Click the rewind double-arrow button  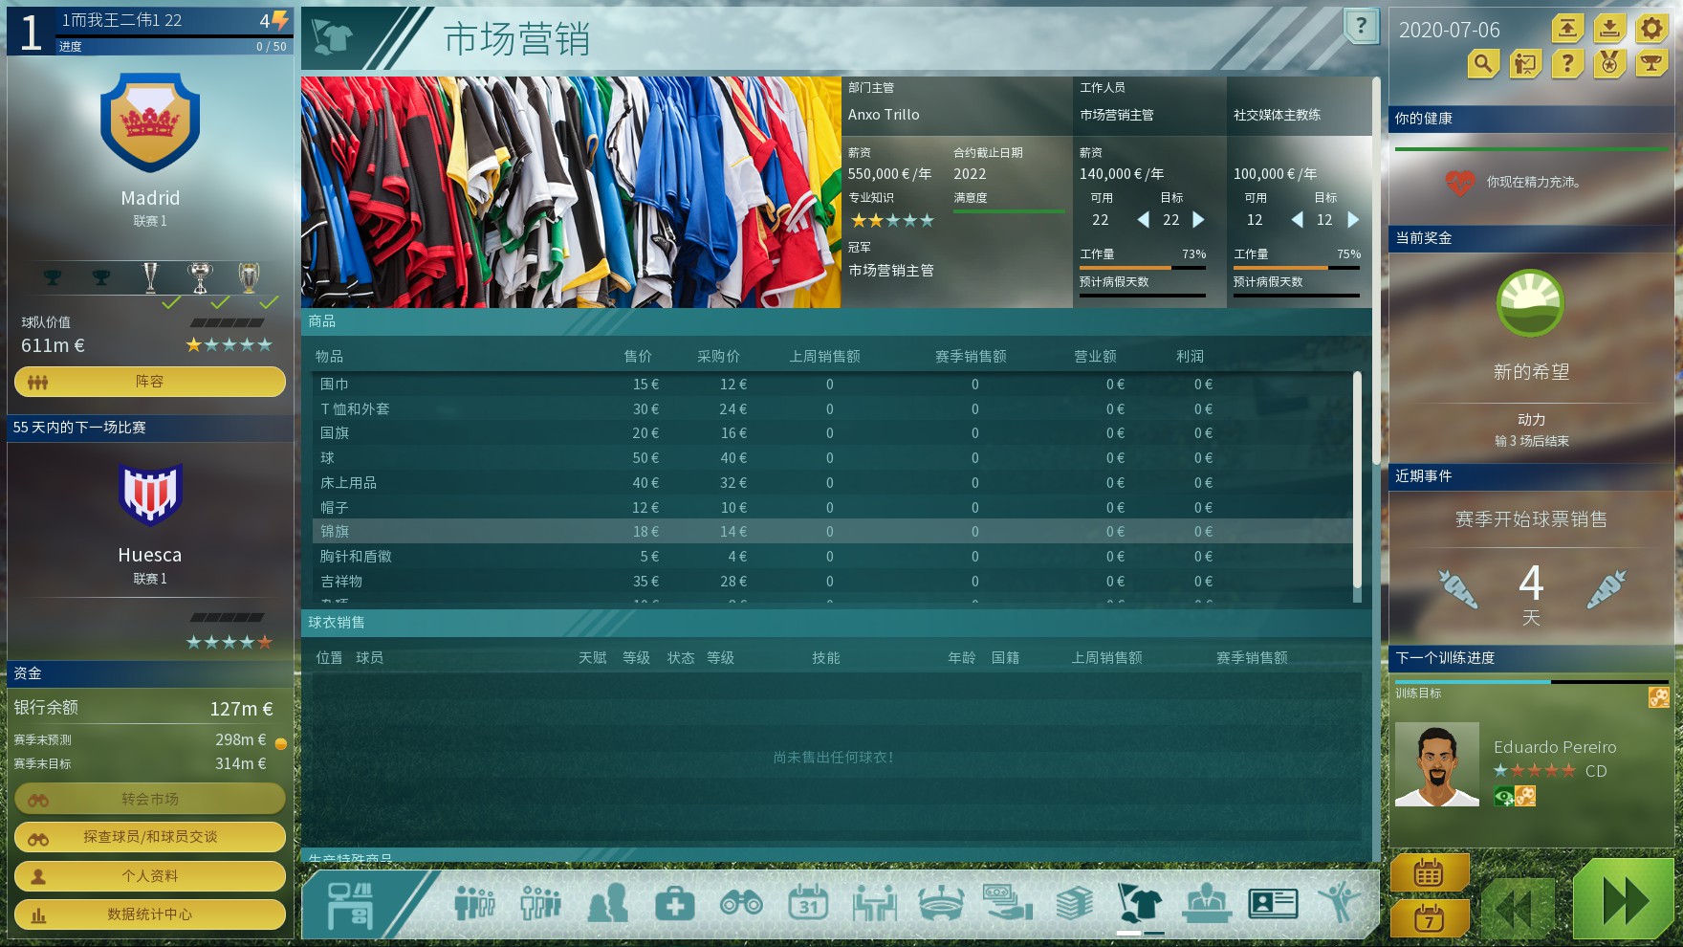[1519, 908]
